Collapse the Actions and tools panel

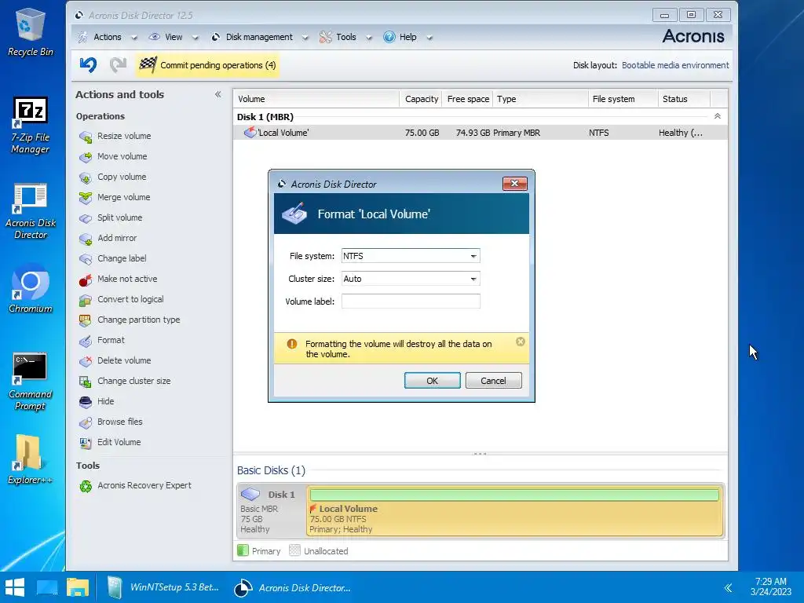pos(218,94)
